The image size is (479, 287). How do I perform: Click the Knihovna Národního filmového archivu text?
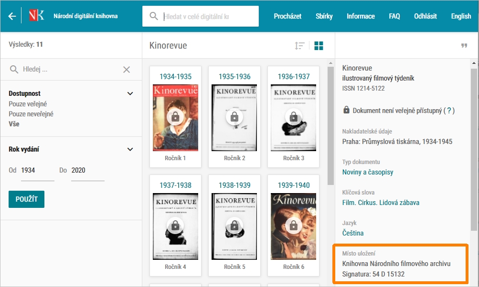[396, 264]
